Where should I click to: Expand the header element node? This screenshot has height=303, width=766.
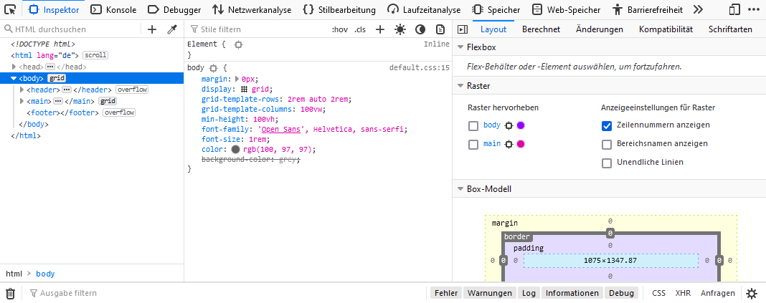pos(22,90)
